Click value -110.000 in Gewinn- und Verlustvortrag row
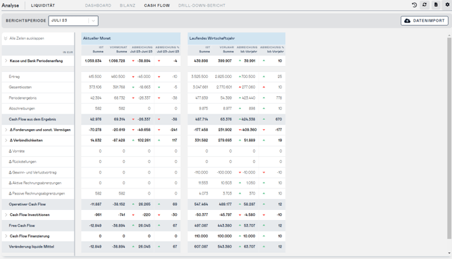 [x=201, y=172]
